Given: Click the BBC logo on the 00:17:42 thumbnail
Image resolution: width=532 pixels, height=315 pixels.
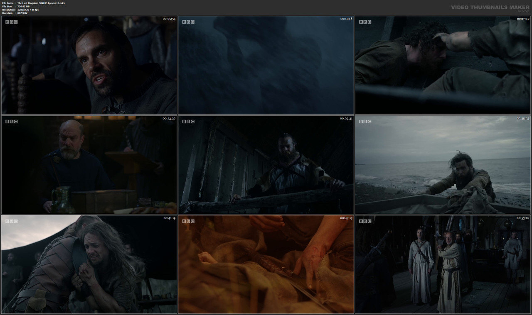Looking at the screenshot, I should (x=365, y=22).
